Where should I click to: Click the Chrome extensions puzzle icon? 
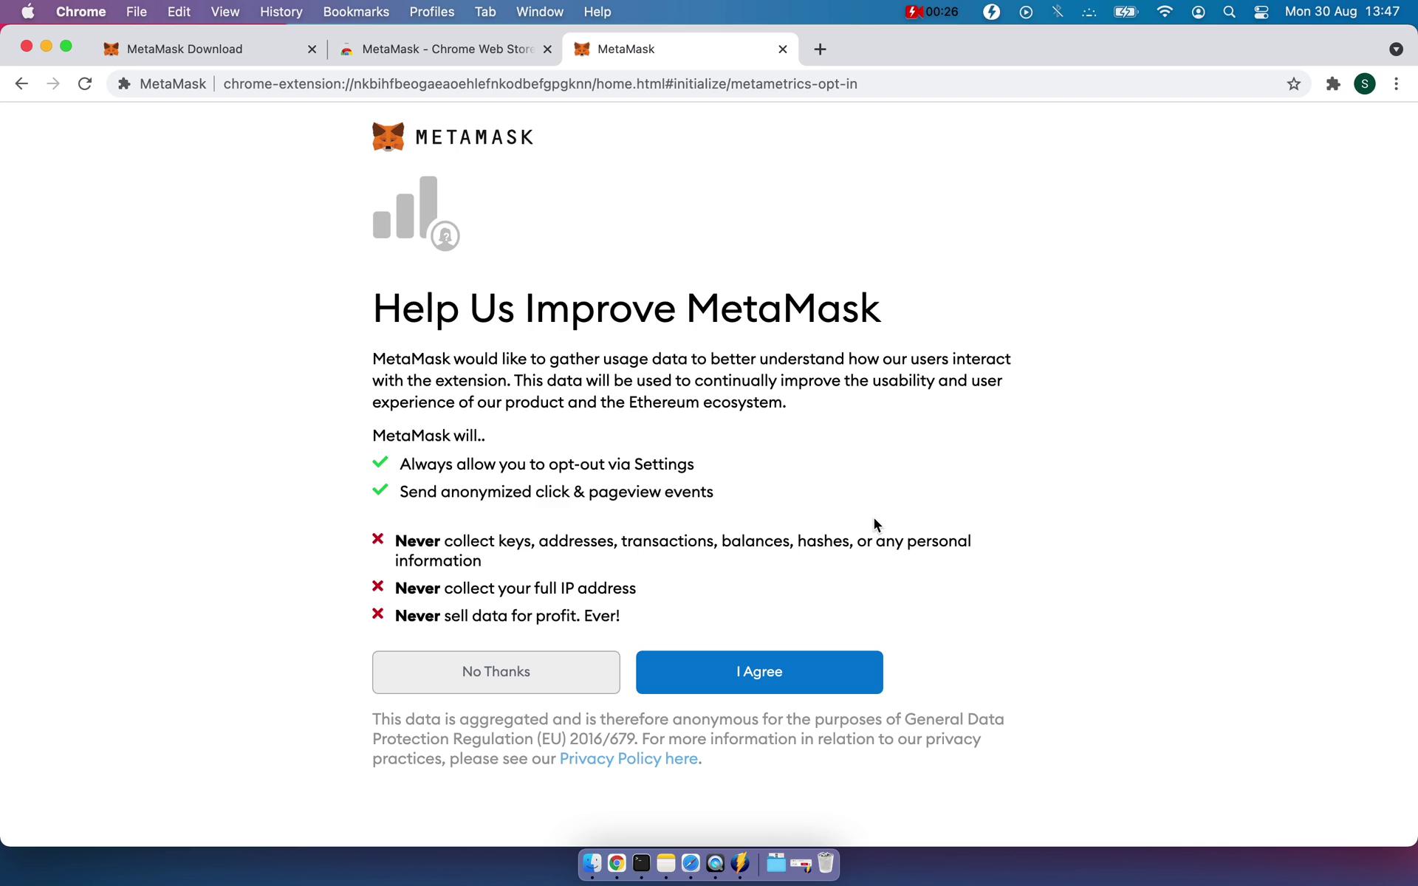[1333, 83]
